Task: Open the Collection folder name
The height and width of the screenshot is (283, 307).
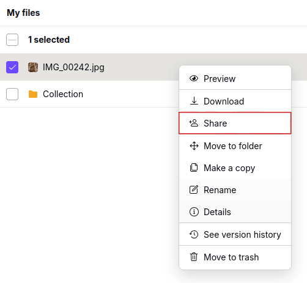Action: [x=63, y=94]
